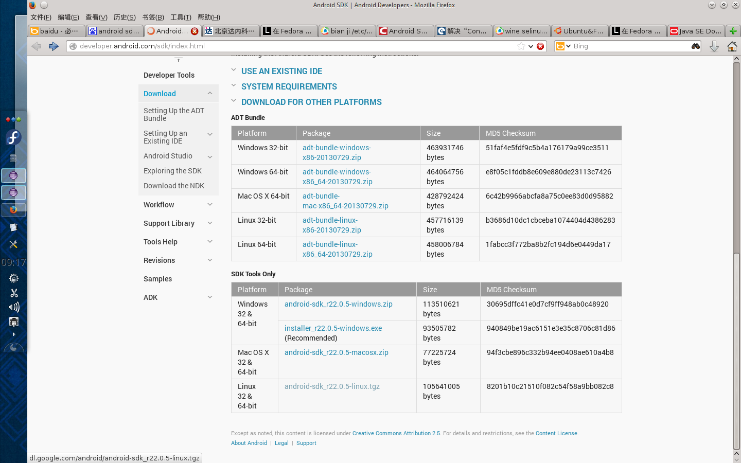Open the 工具(T) menu

pyautogui.click(x=181, y=17)
